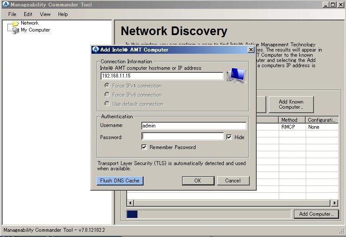Viewport: 346px width, 237px height.
Task: Select Use default connection radio button
Action: point(107,104)
